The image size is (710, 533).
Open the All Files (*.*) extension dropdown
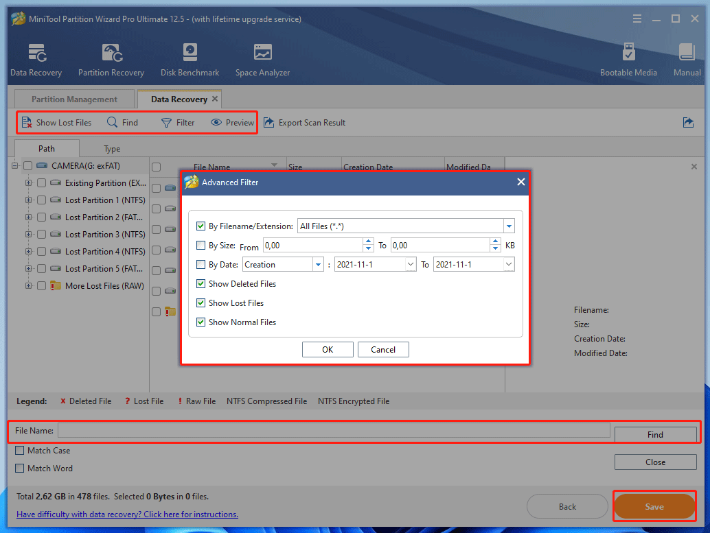pos(509,226)
